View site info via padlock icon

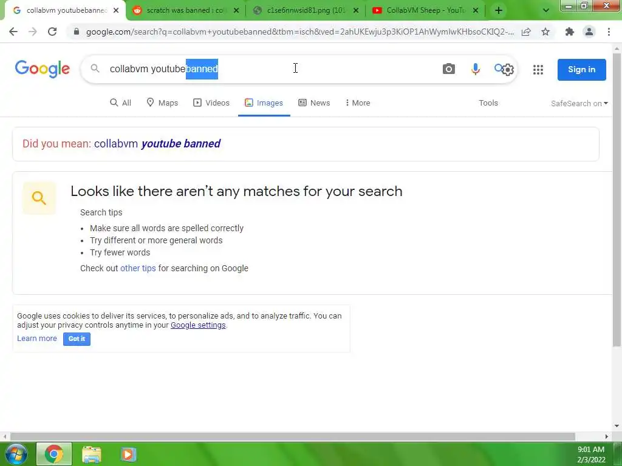77,32
